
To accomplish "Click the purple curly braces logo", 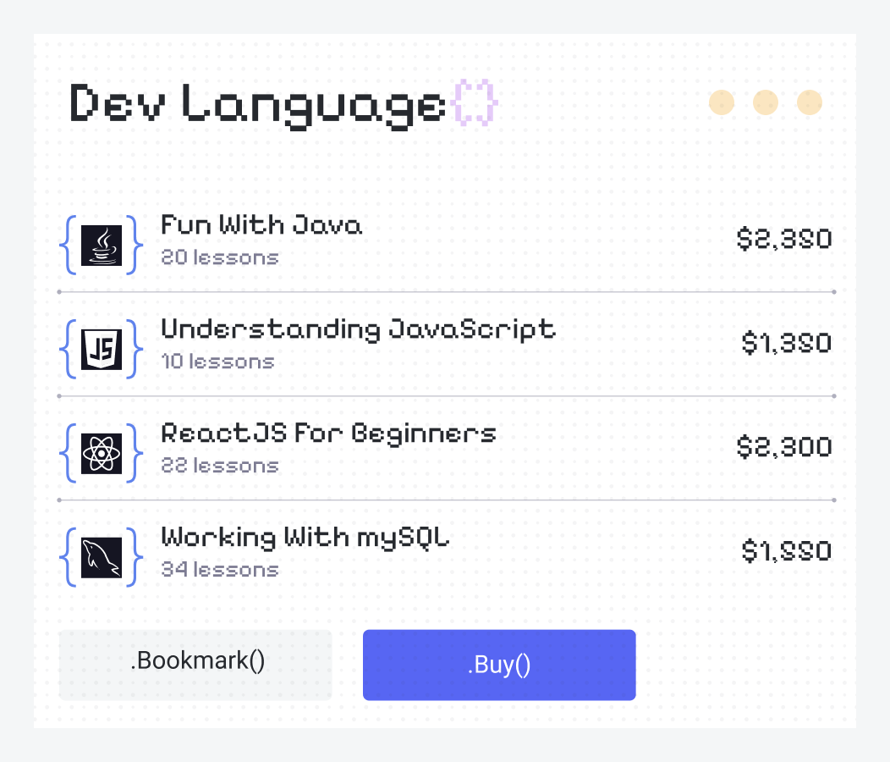I will (x=475, y=103).
